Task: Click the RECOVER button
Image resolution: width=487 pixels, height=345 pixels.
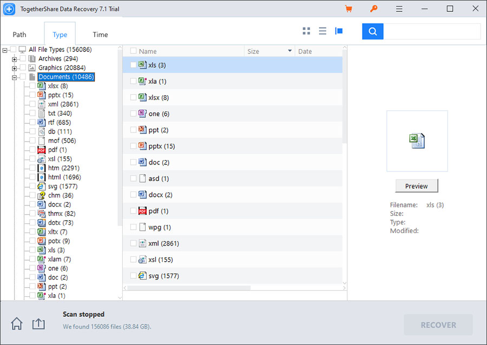Action: click(438, 325)
